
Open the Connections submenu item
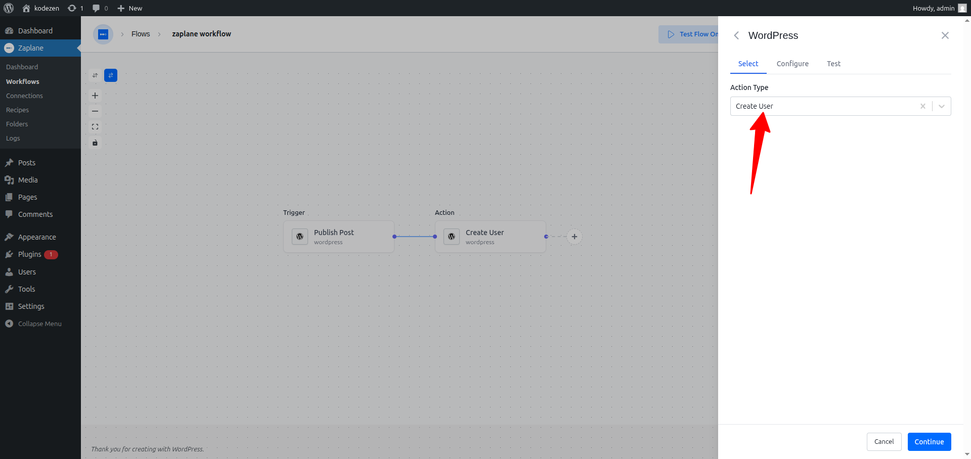[x=24, y=96]
